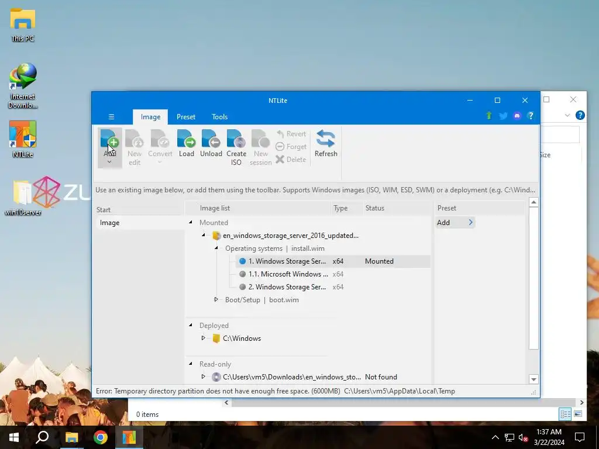The image size is (599, 449).
Task: Open File Explorer from the taskbar
Action: tap(71, 437)
